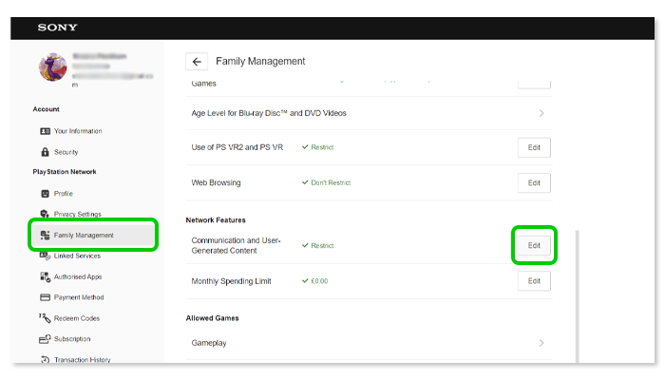Click the back arrow beside Family Management

coord(197,62)
